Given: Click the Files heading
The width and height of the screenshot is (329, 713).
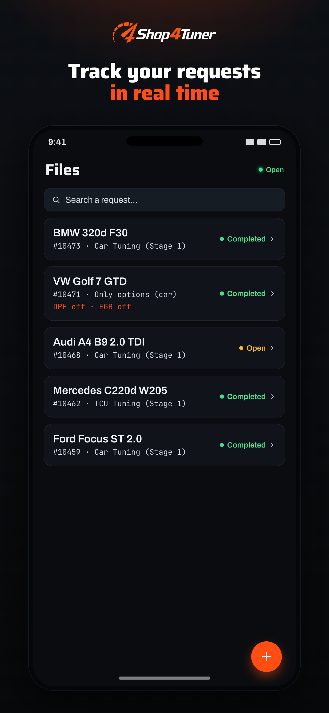Looking at the screenshot, I should (62, 170).
